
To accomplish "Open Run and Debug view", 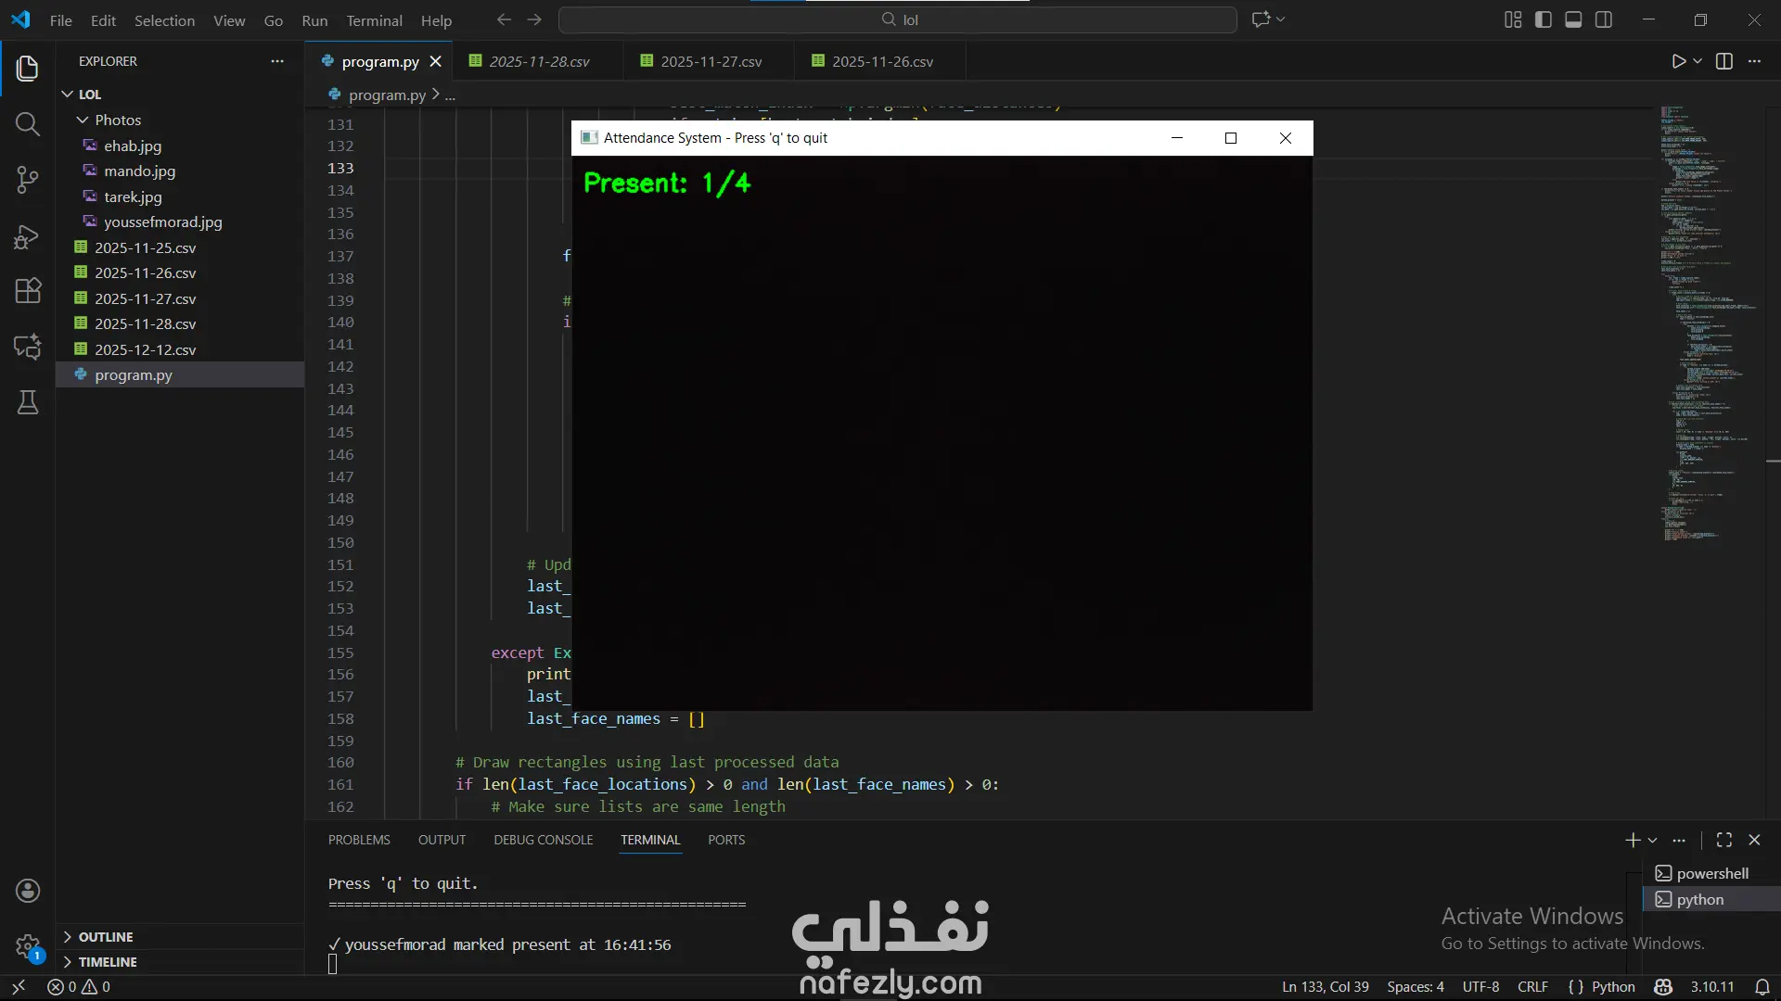I will point(28,237).
